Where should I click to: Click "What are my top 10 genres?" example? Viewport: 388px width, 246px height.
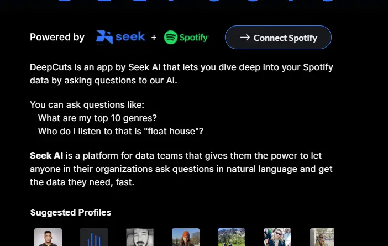click(97, 118)
